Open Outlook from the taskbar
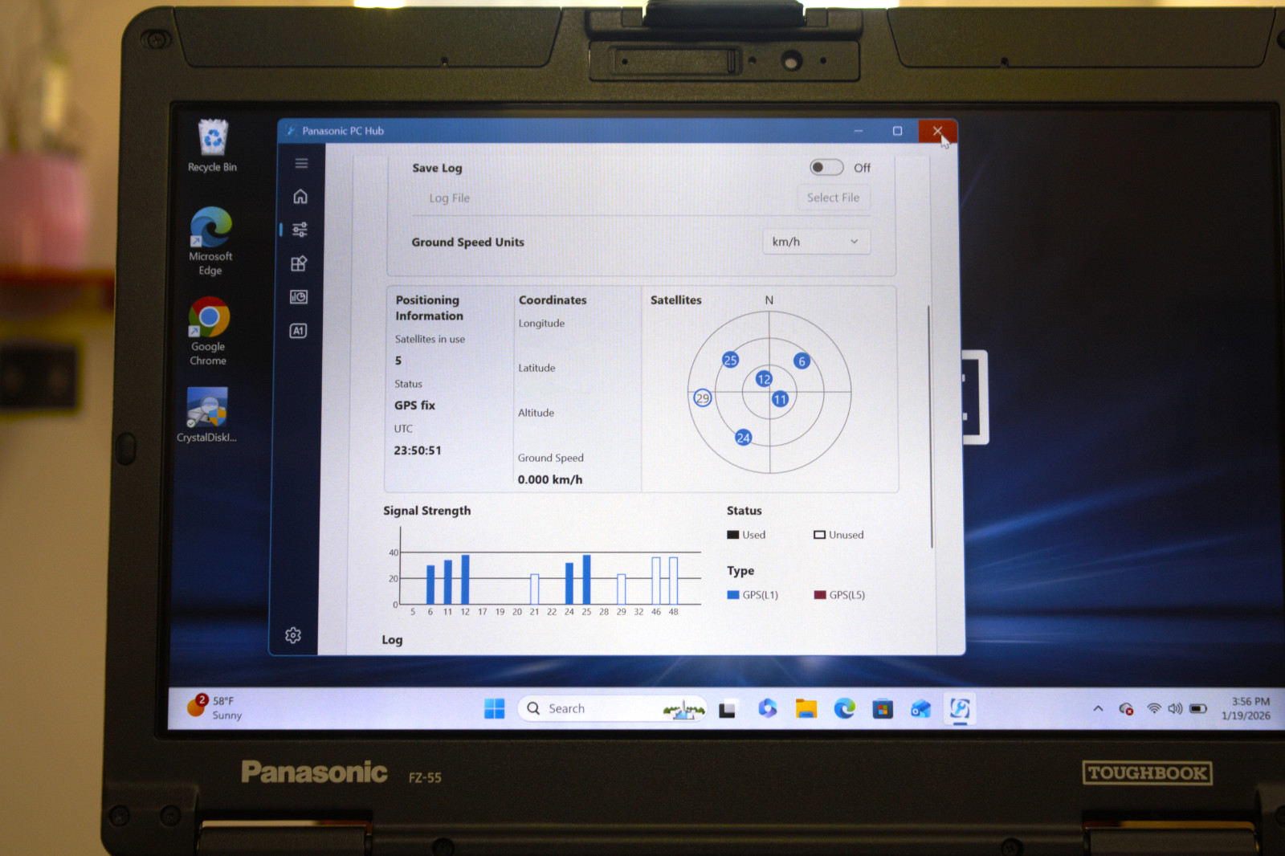The image size is (1285, 856). pos(920,709)
